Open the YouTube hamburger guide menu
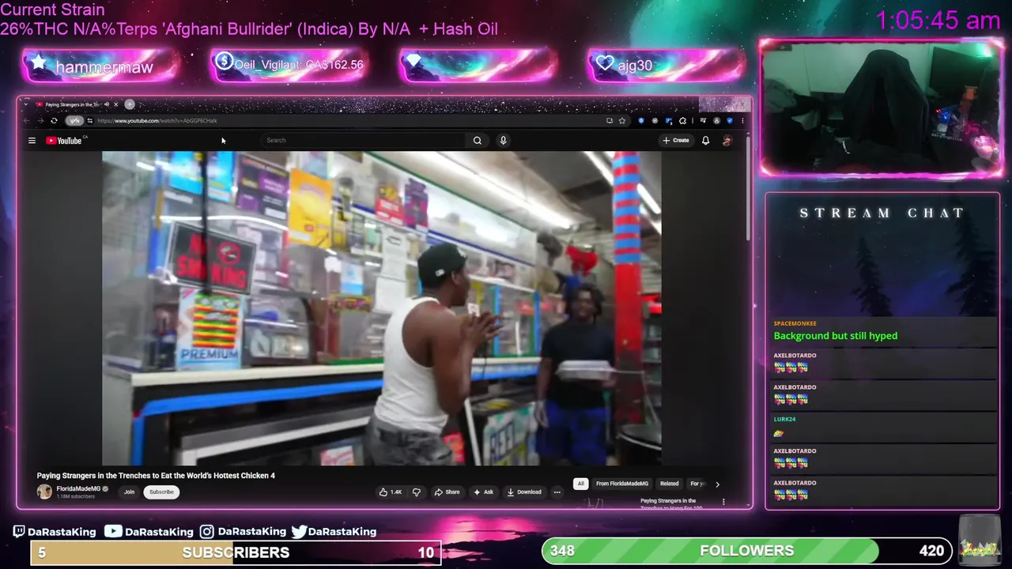1012x569 pixels. point(32,141)
